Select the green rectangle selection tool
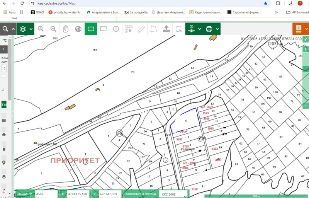The width and height of the screenshot is (309, 198). (x=91, y=29)
